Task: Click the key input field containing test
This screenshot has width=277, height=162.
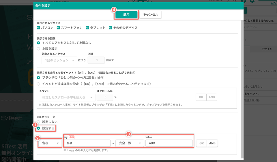Action: pyautogui.click(x=87, y=143)
